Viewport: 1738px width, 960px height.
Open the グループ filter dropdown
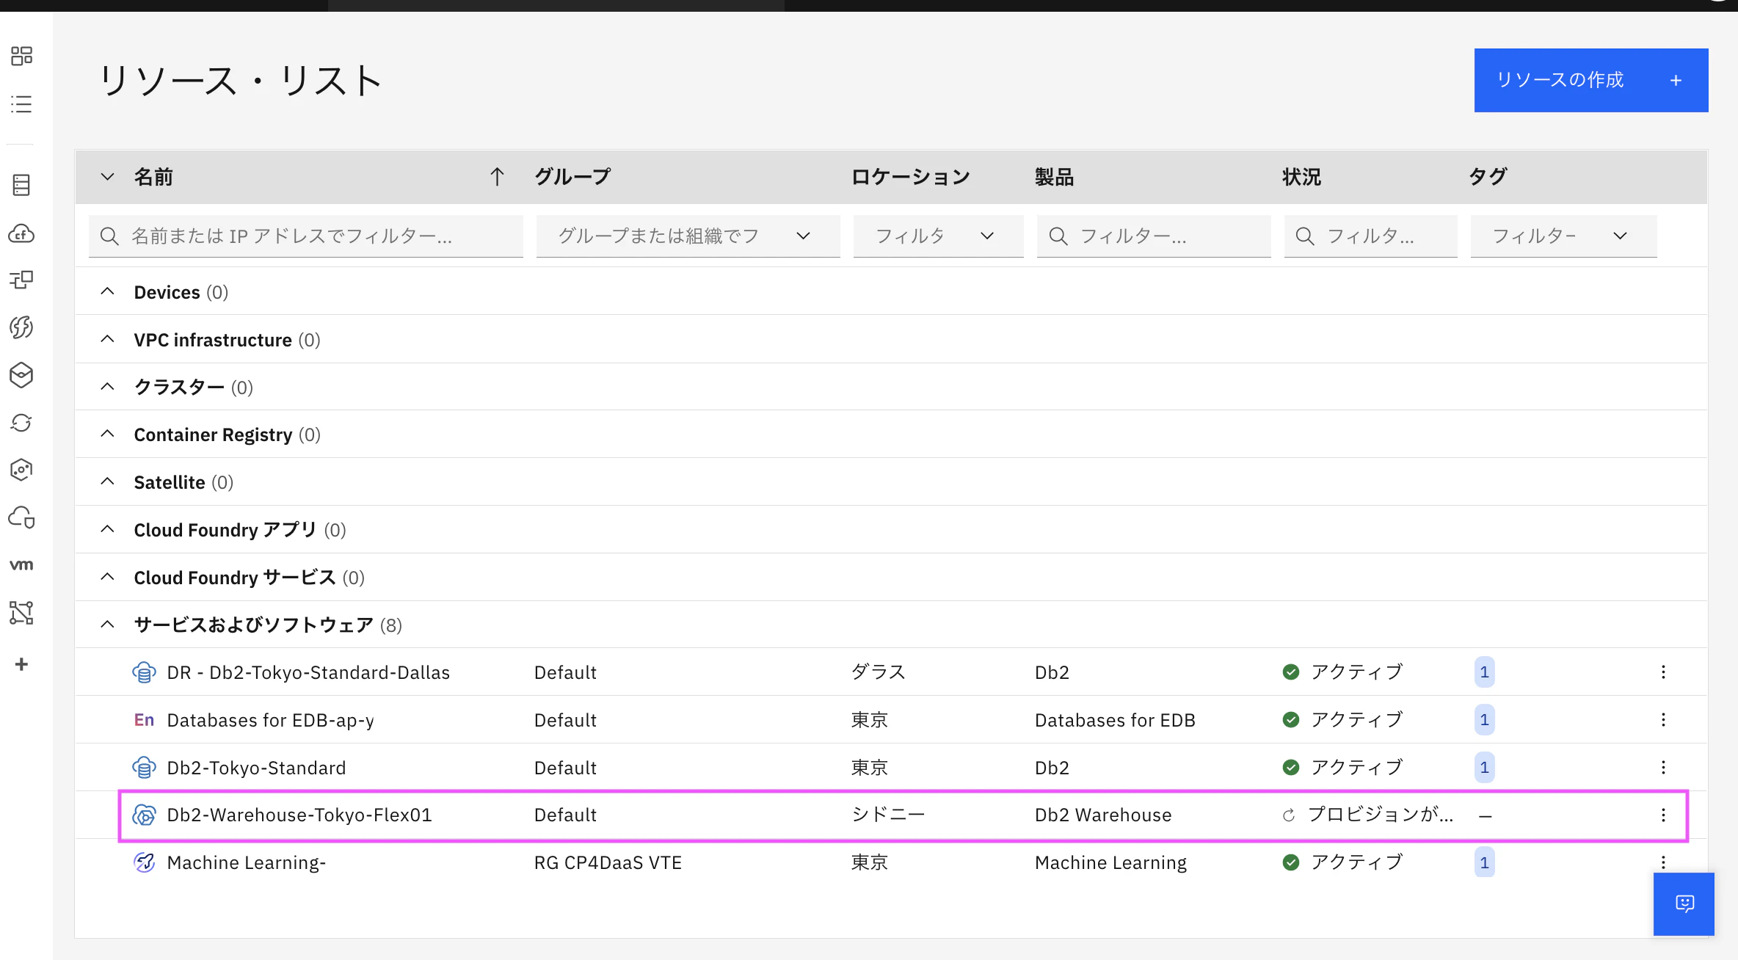click(688, 236)
